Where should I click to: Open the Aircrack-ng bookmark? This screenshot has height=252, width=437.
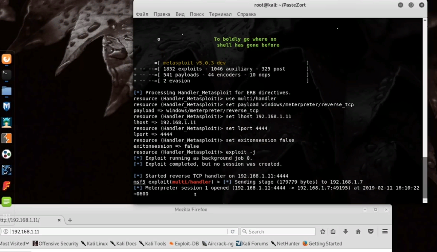click(217, 244)
